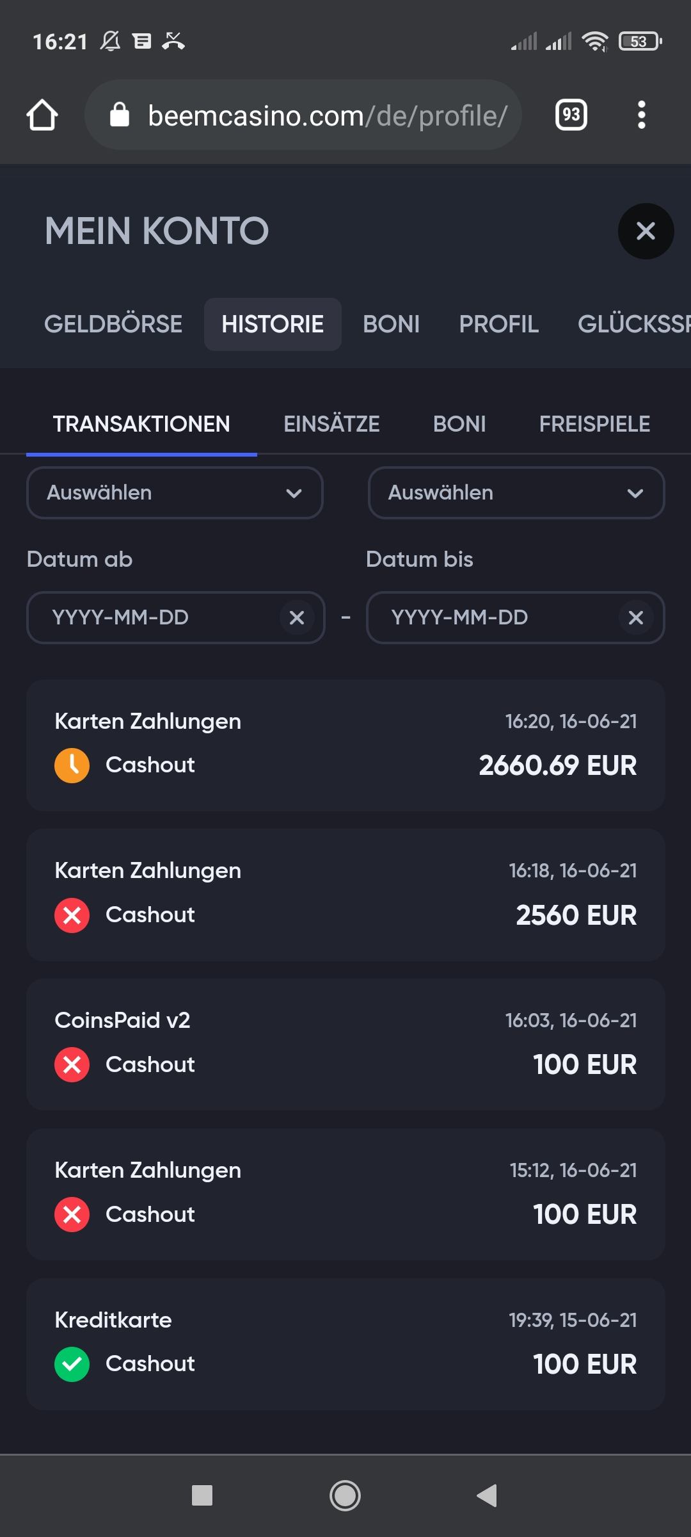This screenshot has width=691, height=1537.
Task: Tap the pending status icon on 2660.69 EUR cashout
Action: pyautogui.click(x=72, y=765)
